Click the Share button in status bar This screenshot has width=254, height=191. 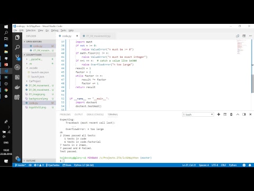[x=67, y=165]
